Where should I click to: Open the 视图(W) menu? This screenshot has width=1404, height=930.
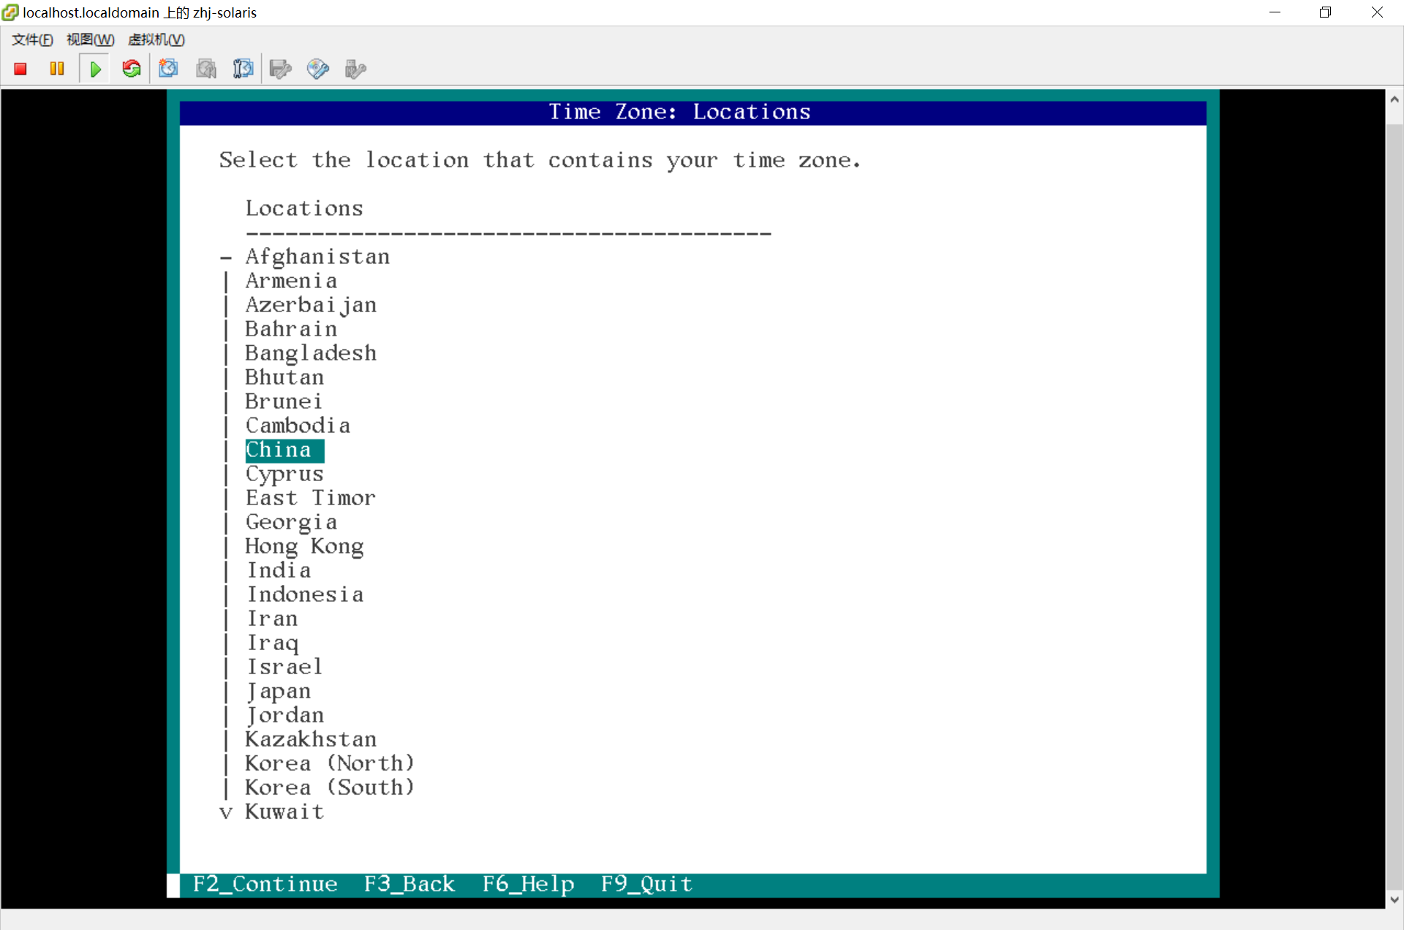(x=90, y=39)
